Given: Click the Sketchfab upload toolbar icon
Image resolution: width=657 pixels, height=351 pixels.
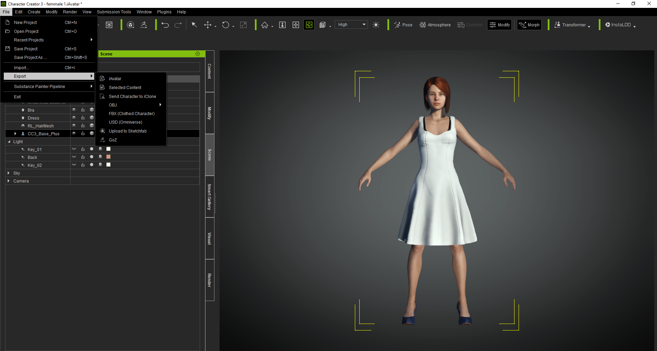Looking at the screenshot, I should click(131, 25).
